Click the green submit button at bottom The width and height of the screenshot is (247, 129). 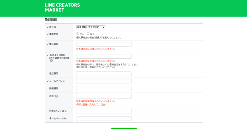point(124,128)
